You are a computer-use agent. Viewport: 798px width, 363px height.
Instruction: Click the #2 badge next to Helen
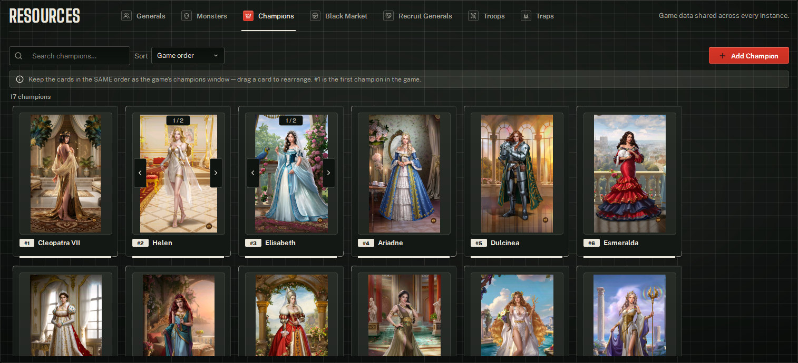click(x=140, y=243)
